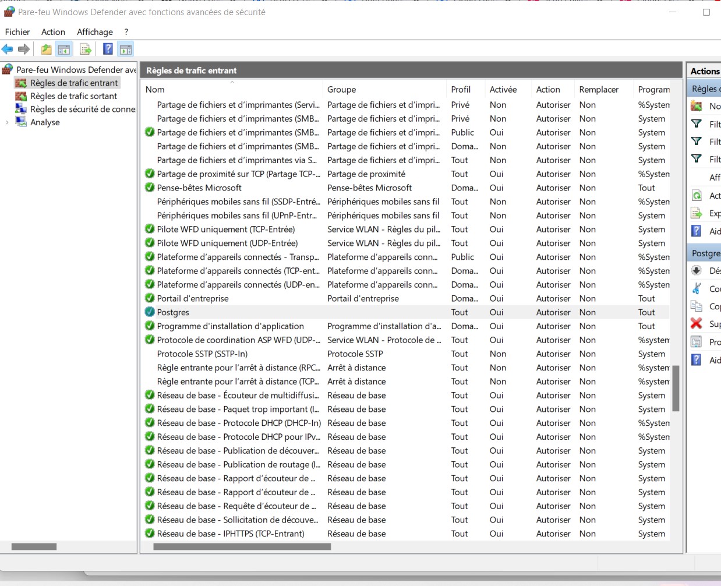
Task: Select the Partage de proximité sur TCP rule
Action: coord(239,174)
